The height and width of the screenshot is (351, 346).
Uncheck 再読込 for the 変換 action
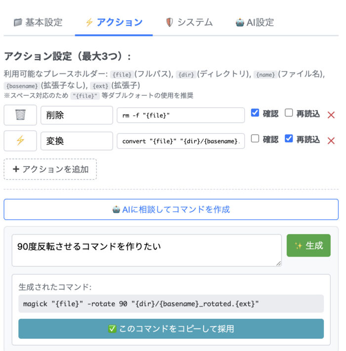click(x=289, y=138)
